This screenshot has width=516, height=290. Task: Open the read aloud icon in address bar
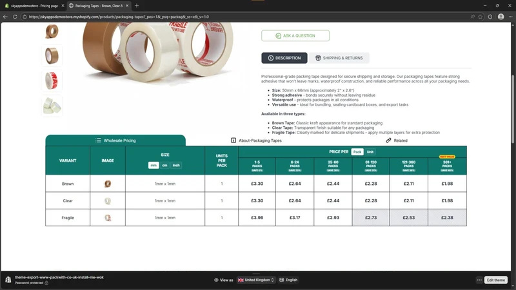(473, 17)
